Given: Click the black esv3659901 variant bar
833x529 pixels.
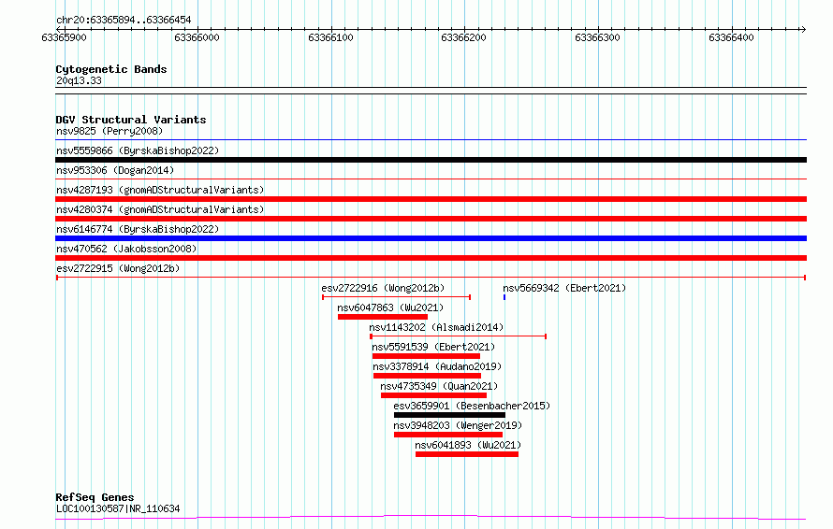Looking at the screenshot, I should 448,415.
